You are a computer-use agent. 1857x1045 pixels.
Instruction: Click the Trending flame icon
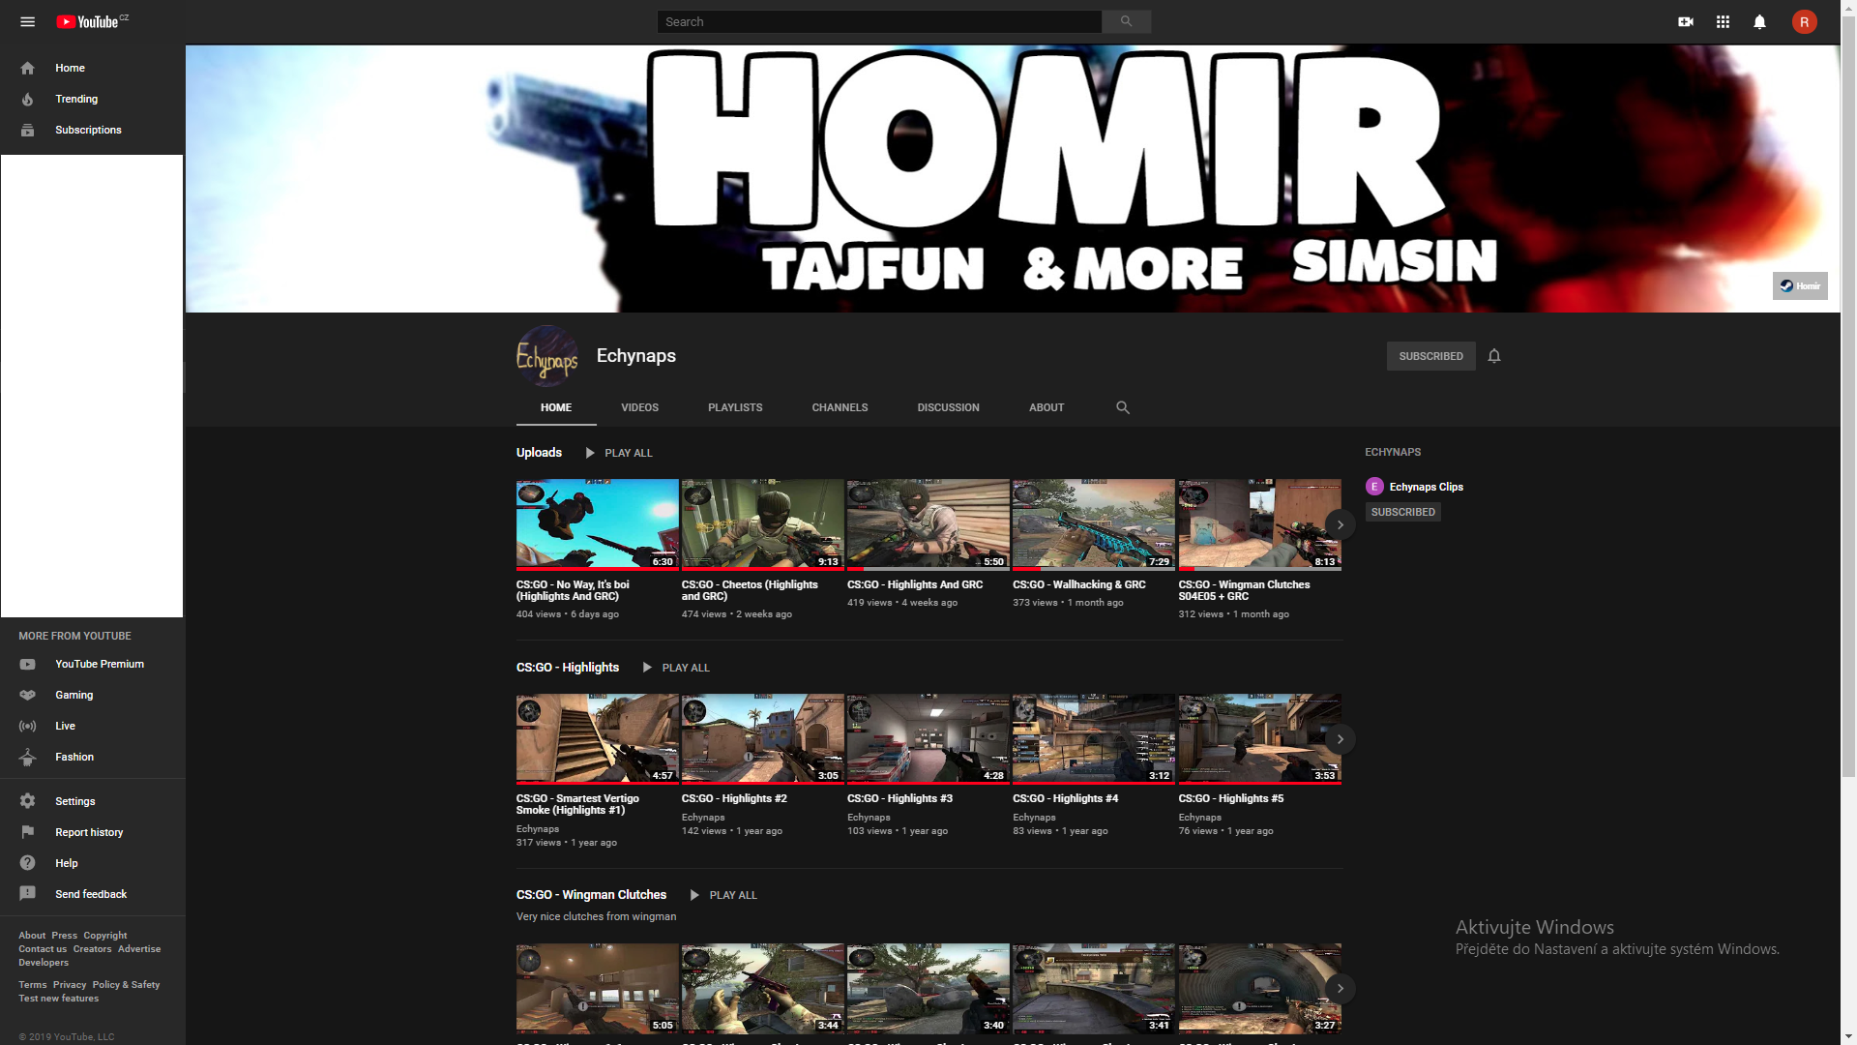(x=27, y=99)
